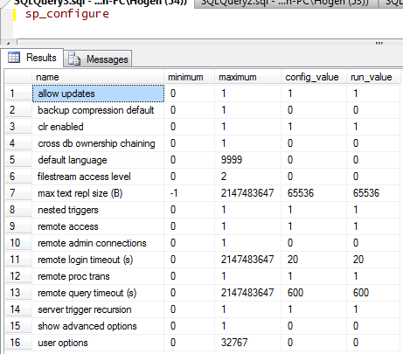Click config_value 20 for remote login timeout
This screenshot has height=354, width=403.
[314, 260]
